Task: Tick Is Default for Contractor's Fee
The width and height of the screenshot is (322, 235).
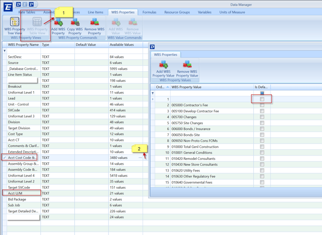Action: click(x=262, y=105)
